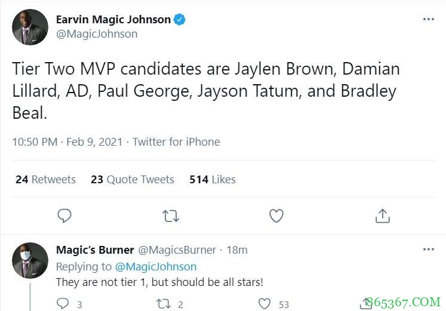Open the Earvin Magic Johnson display name
The height and width of the screenshot is (311, 446).
113,19
